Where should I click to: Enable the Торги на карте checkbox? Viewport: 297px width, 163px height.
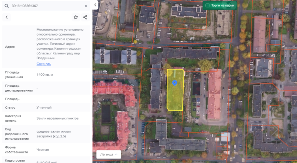point(207,5)
